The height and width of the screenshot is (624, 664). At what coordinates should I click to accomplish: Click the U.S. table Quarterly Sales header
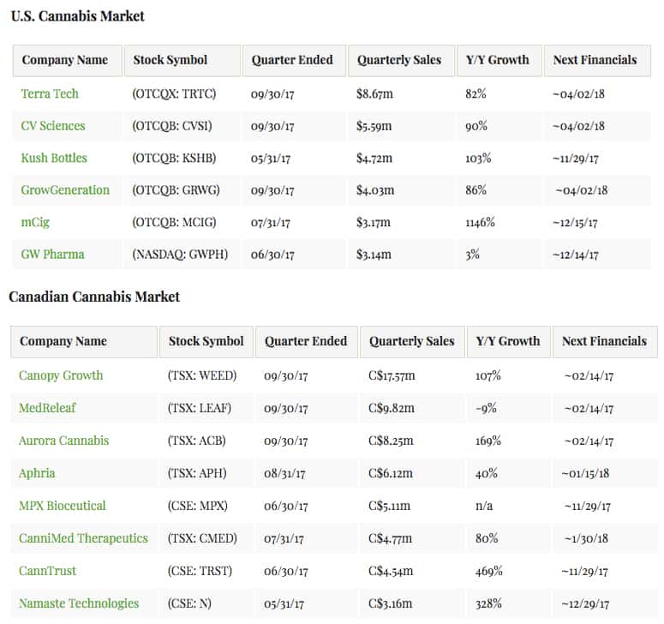[x=399, y=60]
